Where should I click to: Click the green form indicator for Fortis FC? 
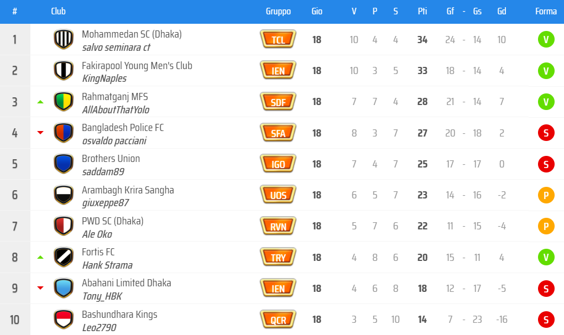pos(546,257)
